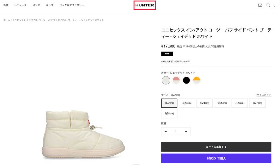Select the shaded white color swatch
Viewport: 275px width, 166px height.
click(x=166, y=80)
